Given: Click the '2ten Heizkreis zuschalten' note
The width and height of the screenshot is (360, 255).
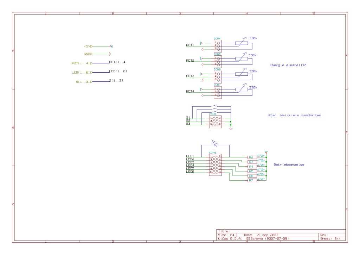Looking at the screenshot, I should pyautogui.click(x=295, y=115).
